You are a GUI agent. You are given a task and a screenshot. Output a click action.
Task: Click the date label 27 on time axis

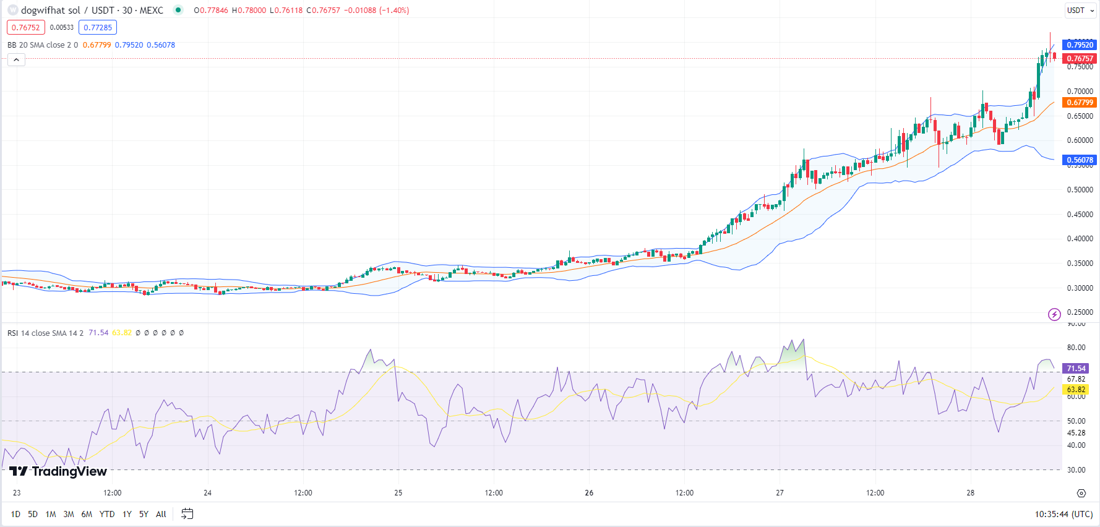780,493
